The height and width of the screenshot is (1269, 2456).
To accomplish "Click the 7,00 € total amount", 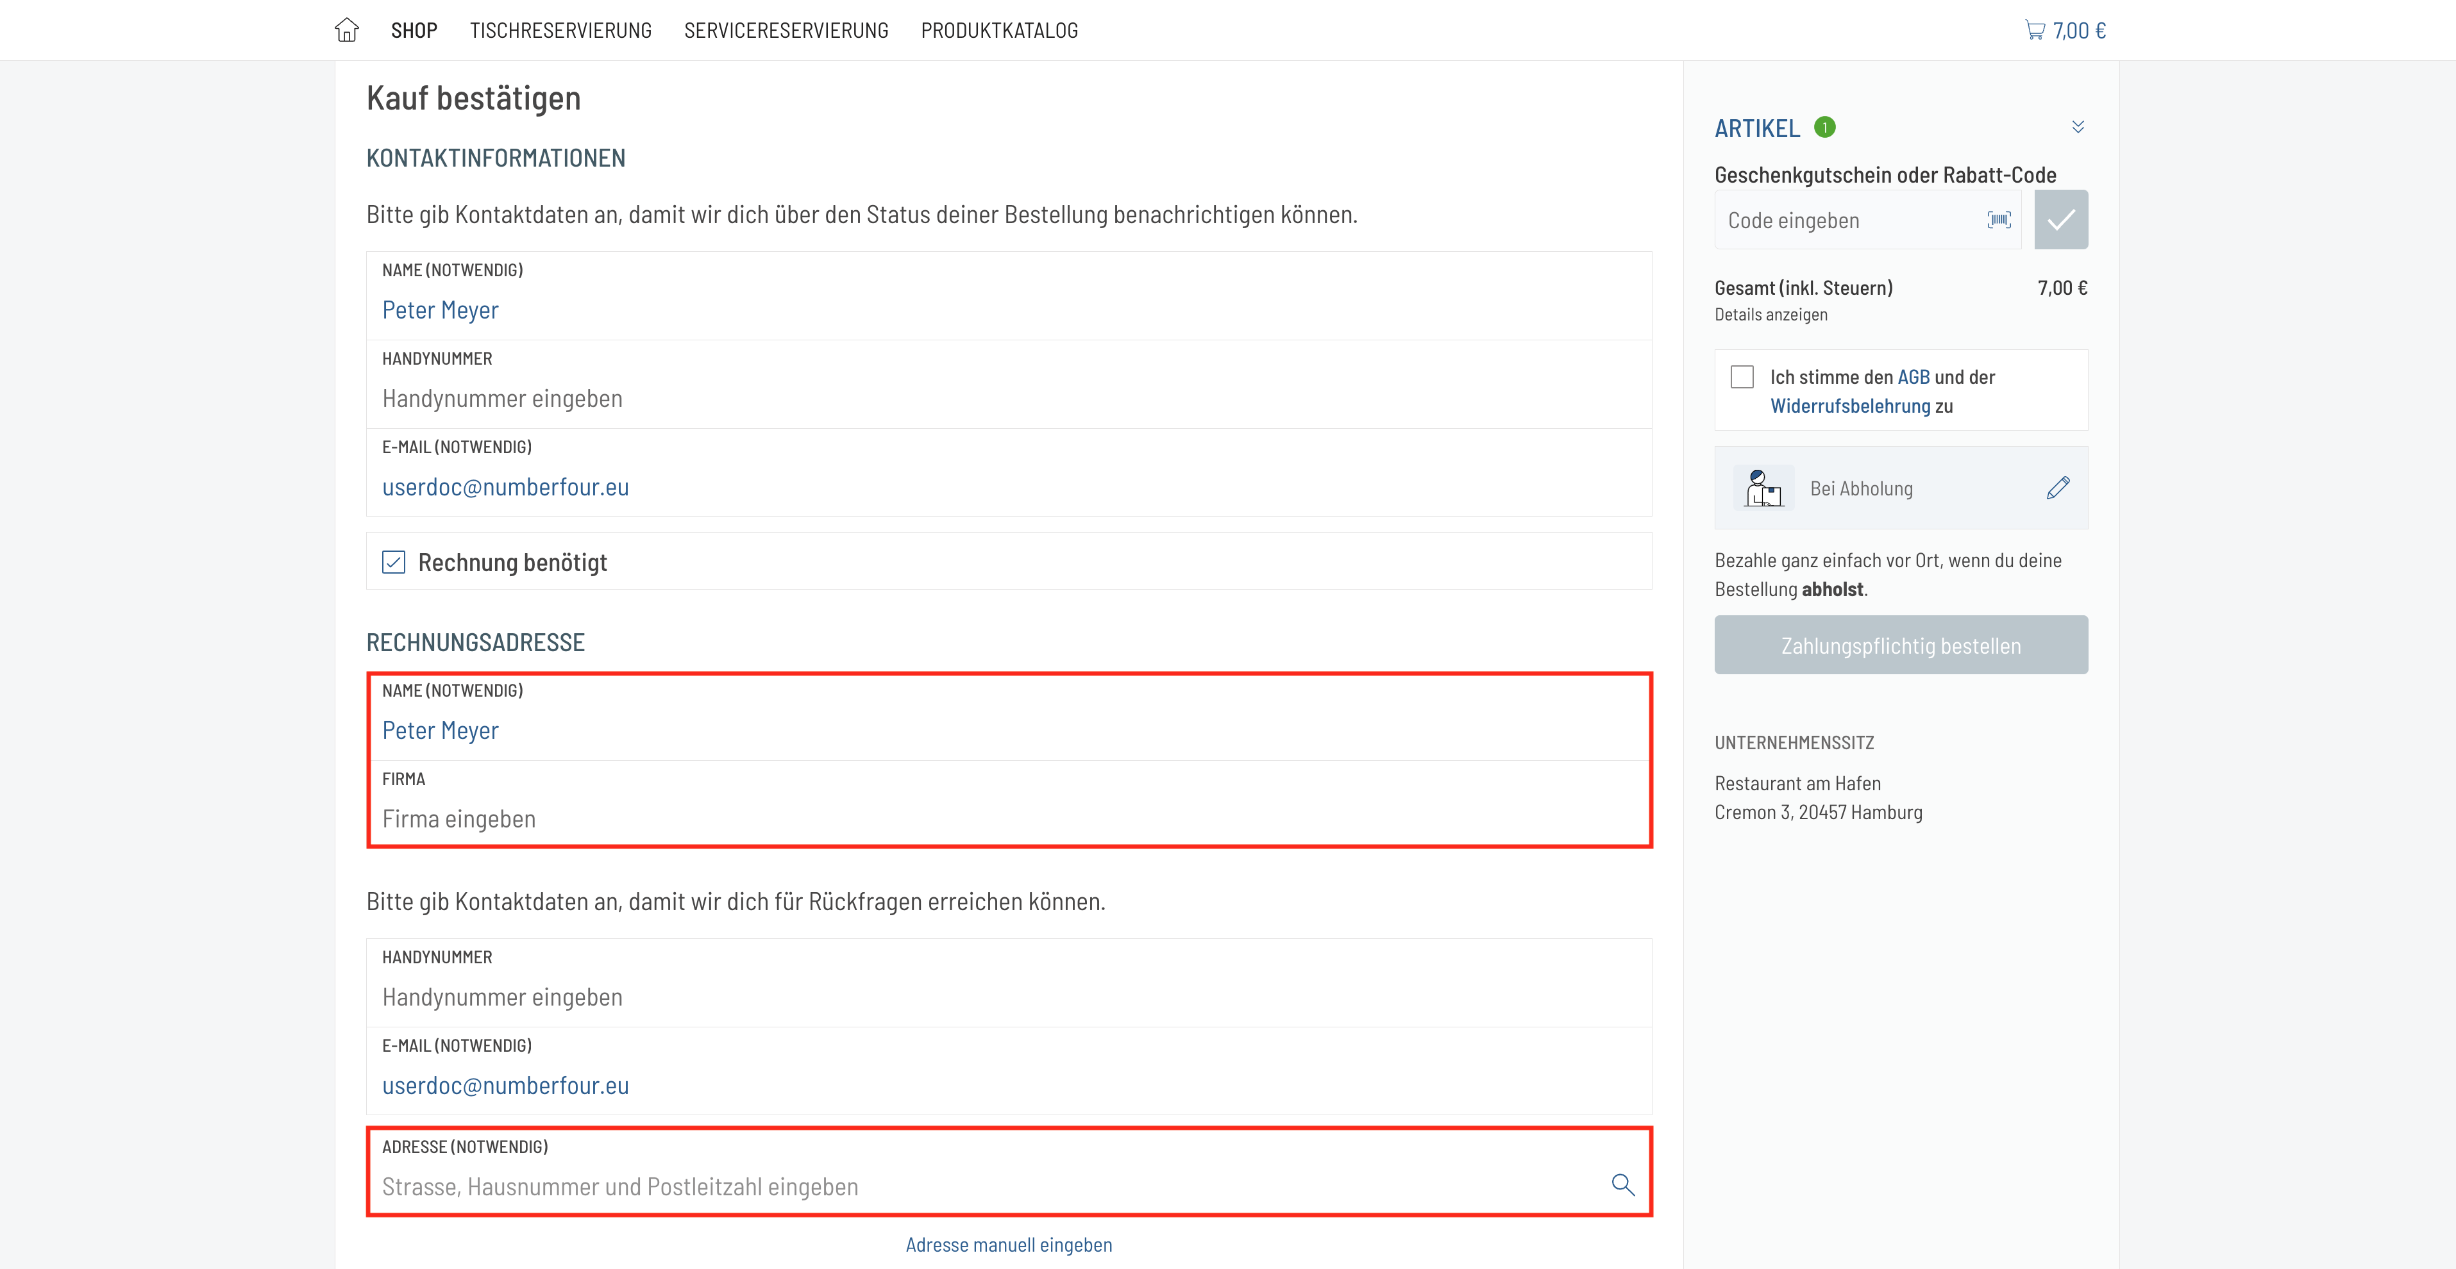I will pyautogui.click(x=2062, y=288).
